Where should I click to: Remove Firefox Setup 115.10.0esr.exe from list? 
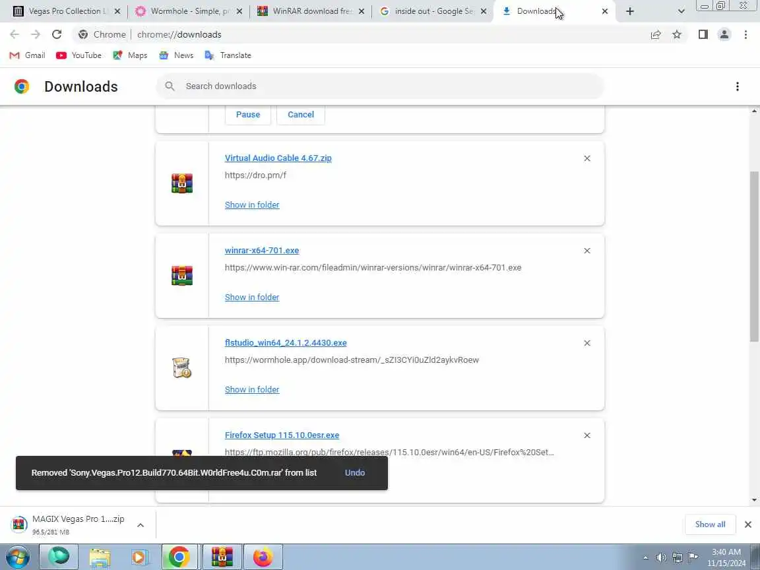[x=587, y=435]
